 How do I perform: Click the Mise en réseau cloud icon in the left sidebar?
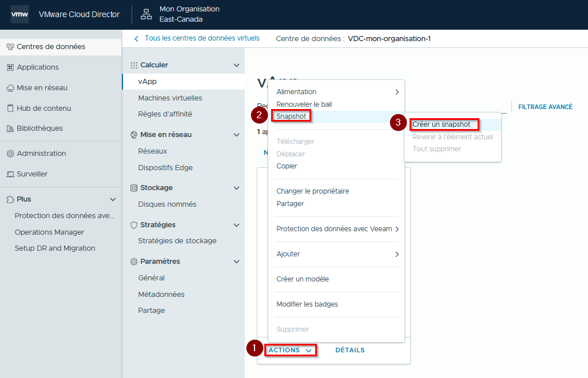tap(10, 88)
